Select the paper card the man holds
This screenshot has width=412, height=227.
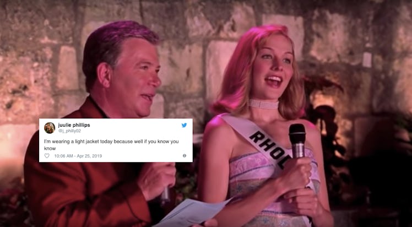point(192,212)
